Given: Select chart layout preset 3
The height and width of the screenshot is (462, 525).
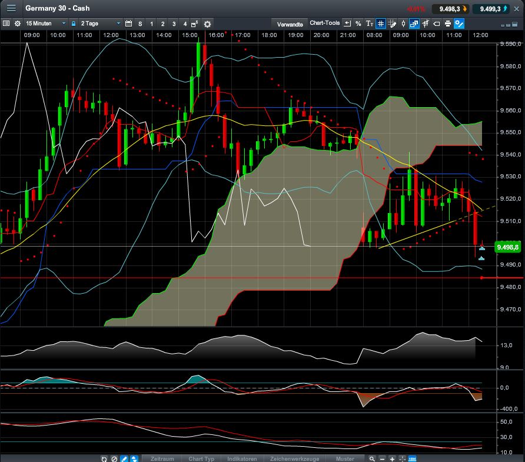Looking at the screenshot, I should click(174, 24).
